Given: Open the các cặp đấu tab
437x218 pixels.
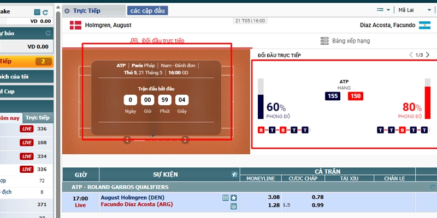Looking at the screenshot, I should [147, 11].
